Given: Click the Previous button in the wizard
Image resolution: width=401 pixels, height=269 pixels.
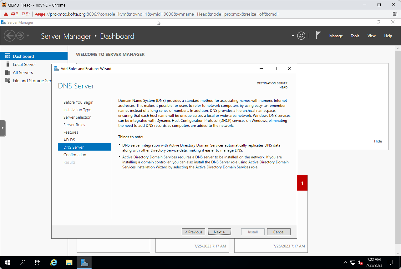Looking at the screenshot, I should [193, 232].
